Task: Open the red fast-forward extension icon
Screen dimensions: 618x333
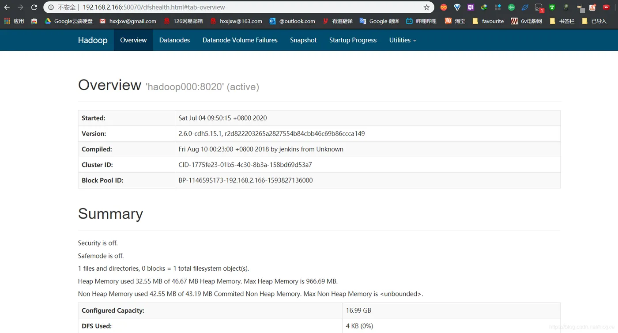Action: 606,8
